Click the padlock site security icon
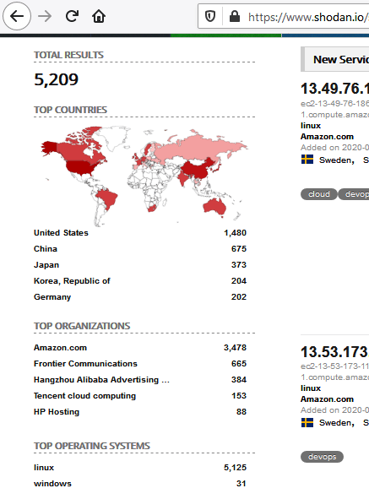This screenshot has width=369, height=499. tap(235, 16)
